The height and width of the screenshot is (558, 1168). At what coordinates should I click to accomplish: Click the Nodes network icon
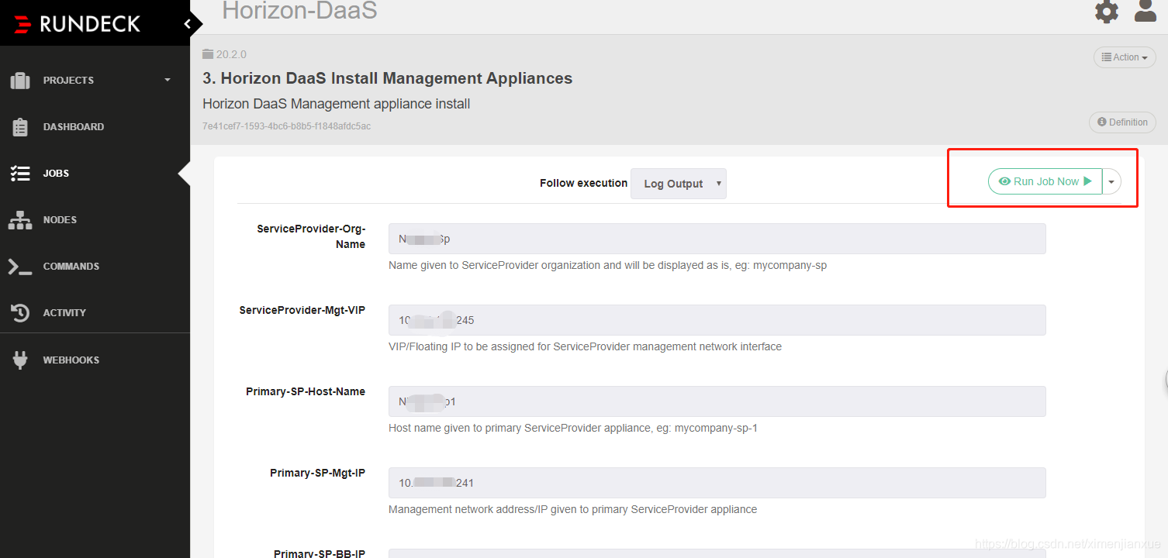(20, 220)
